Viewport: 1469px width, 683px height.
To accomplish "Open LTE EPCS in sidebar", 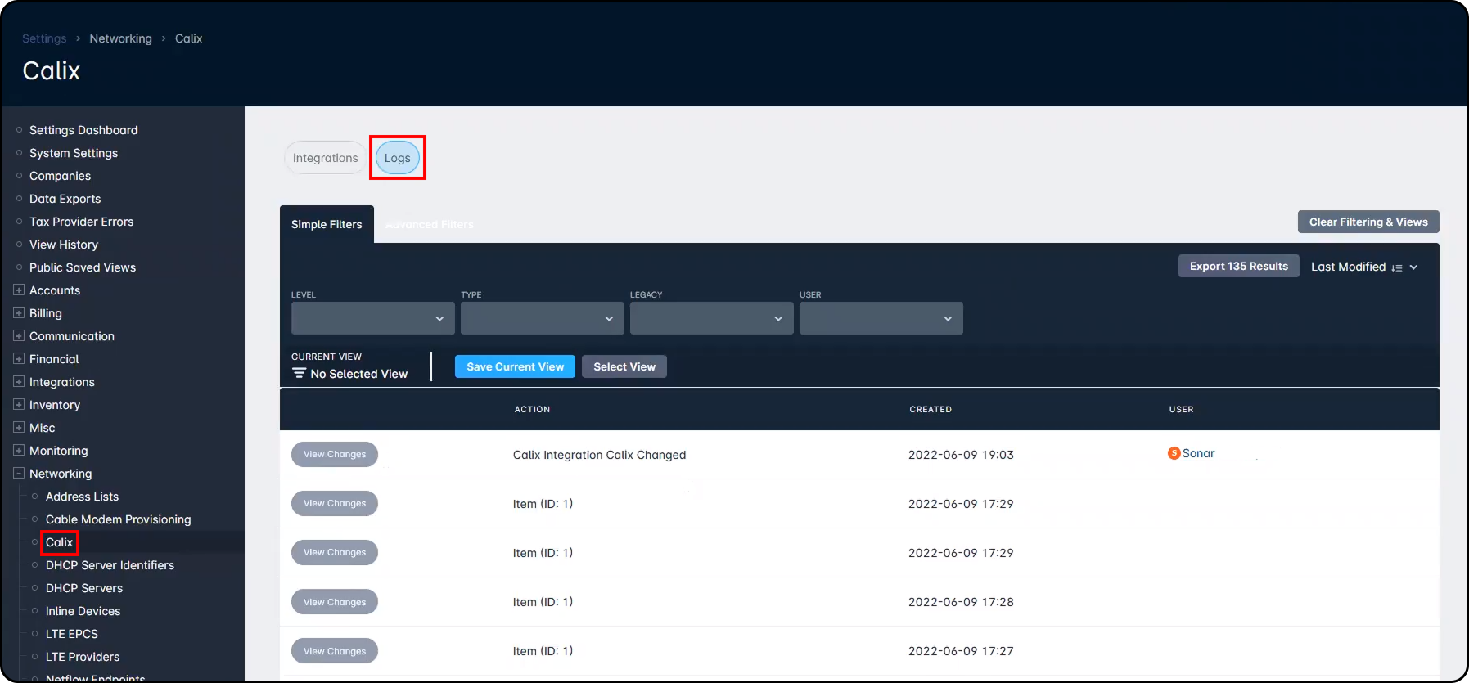I will point(72,634).
